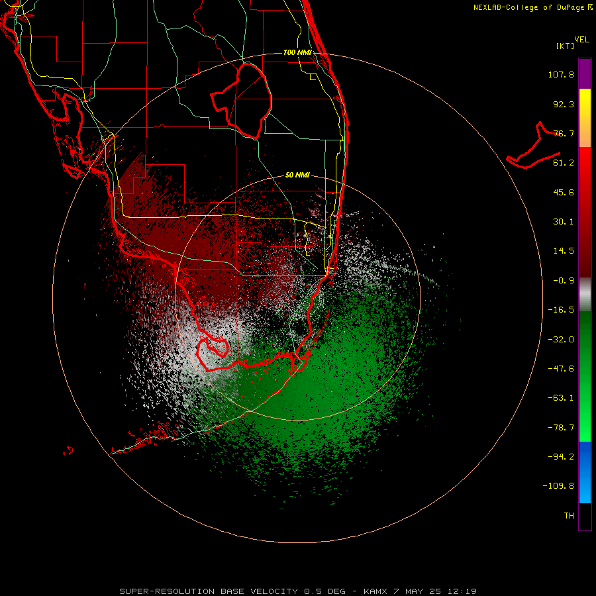Viewport: 596px width, 596px height.
Task: Click the purple segment of the color bar
Action: [x=585, y=74]
